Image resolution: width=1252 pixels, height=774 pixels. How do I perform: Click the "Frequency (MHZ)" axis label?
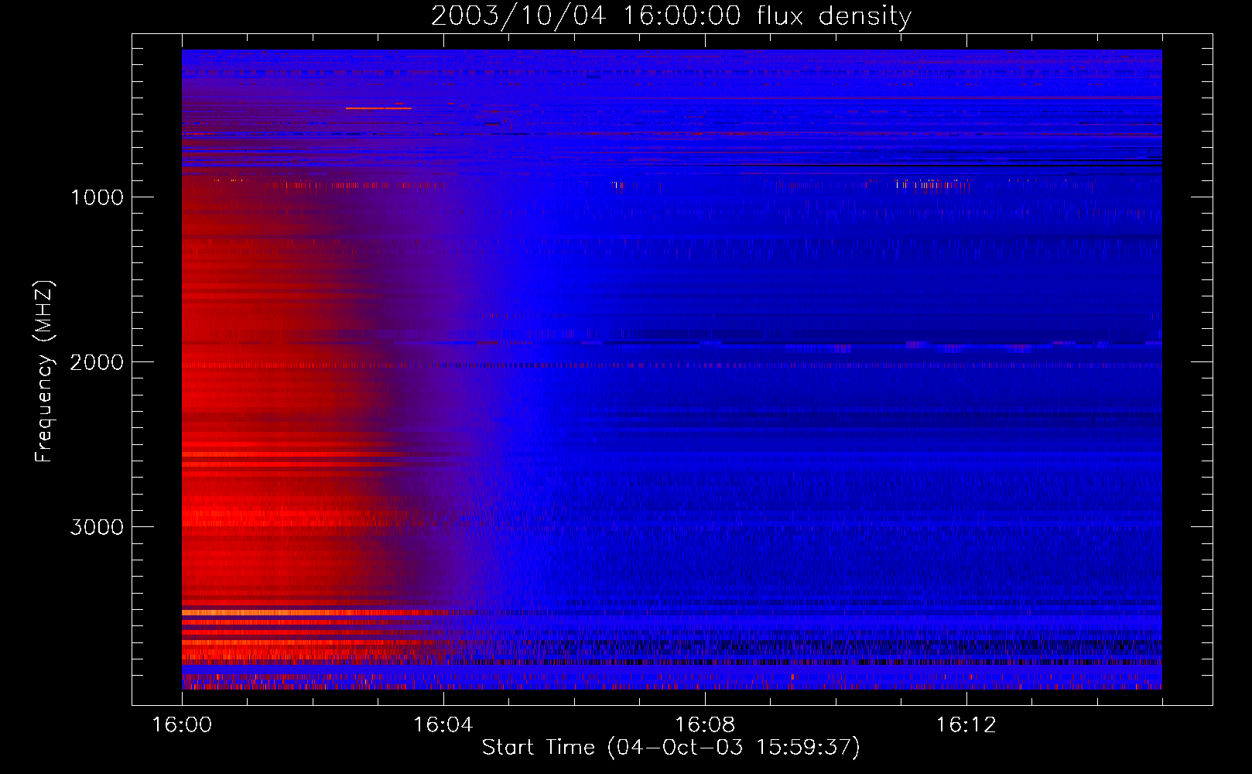click(44, 372)
